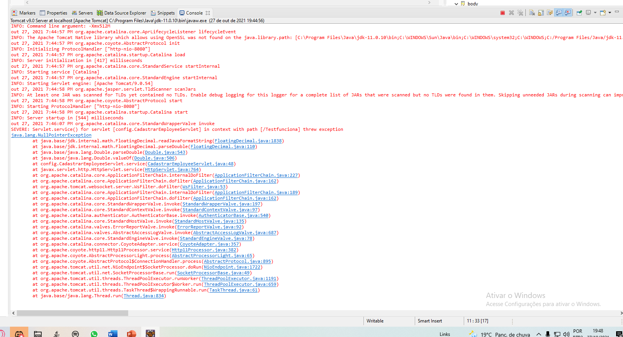The image size is (623, 337).
Task: Open ApplicationFilterChain.java:227 link
Action: click(256, 175)
